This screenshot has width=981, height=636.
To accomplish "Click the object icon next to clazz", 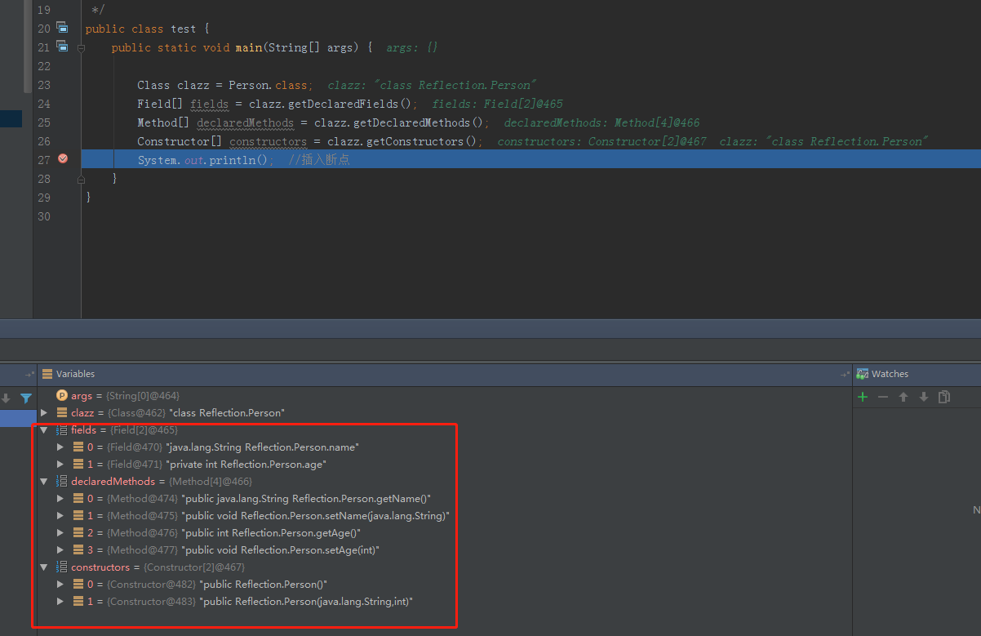I will [62, 413].
